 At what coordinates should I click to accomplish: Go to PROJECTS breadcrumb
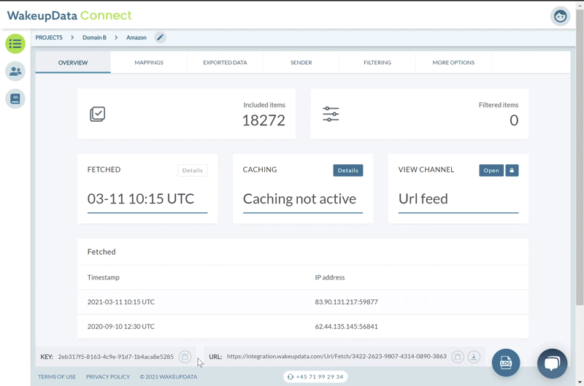(x=49, y=38)
